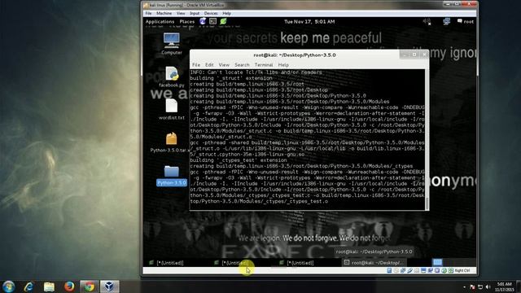Select the Computer desktop icon
The image size is (521, 293).
point(172,43)
